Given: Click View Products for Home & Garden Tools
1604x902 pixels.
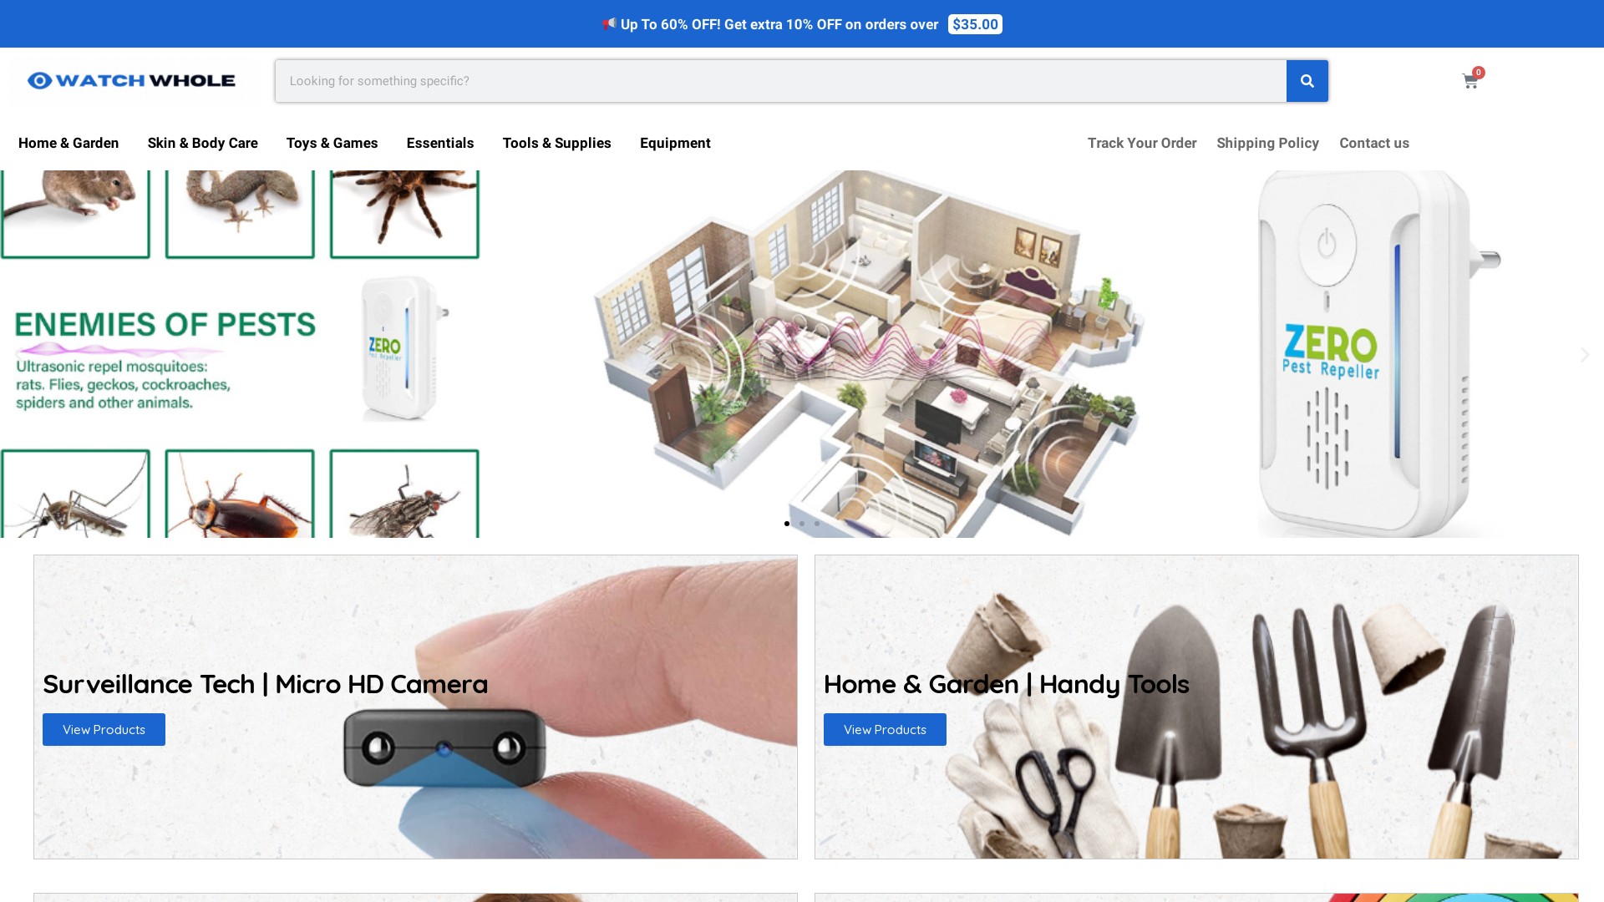Looking at the screenshot, I should 885,729.
